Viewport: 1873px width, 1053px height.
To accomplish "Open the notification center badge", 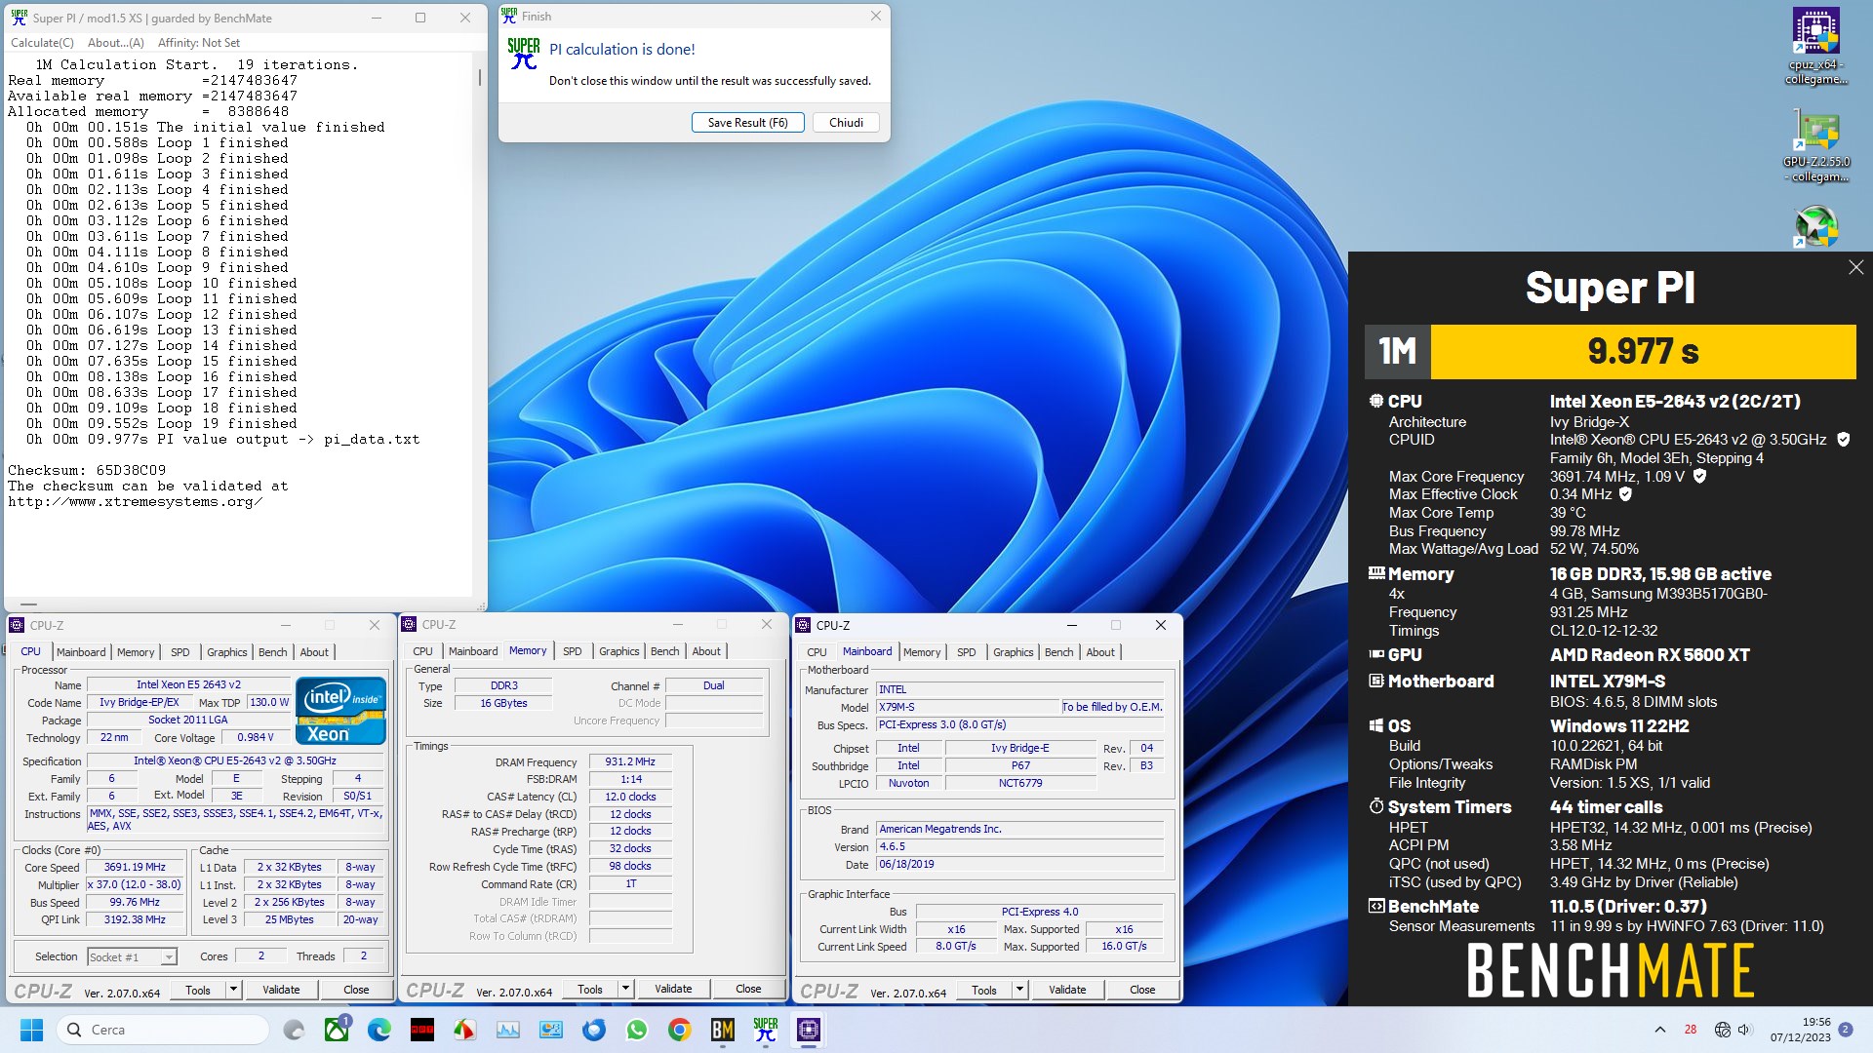I will point(1846,1030).
